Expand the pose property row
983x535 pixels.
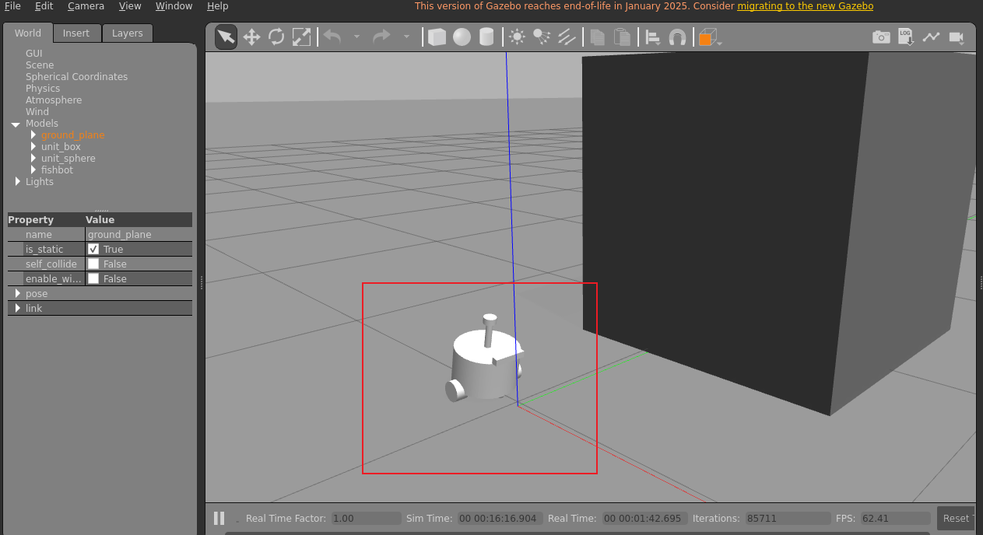[18, 293]
